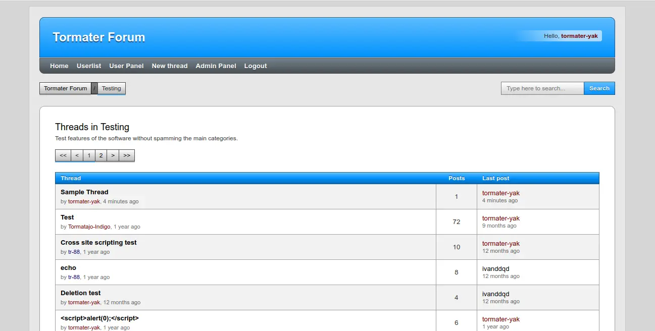Click the Testing breadcrumb
This screenshot has height=331, width=655.
click(x=112, y=88)
